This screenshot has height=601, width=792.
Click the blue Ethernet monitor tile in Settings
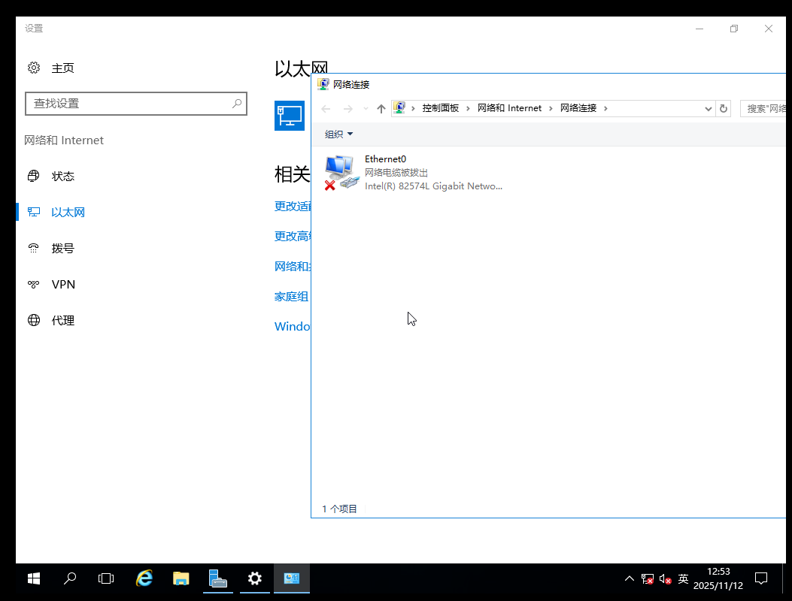(290, 116)
